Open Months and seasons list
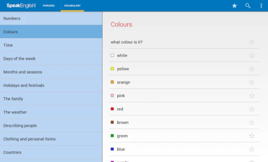Screen dimensions: 268x162 coord(51,72)
